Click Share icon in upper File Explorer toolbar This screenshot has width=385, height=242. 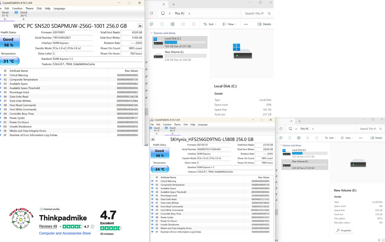(183, 24)
